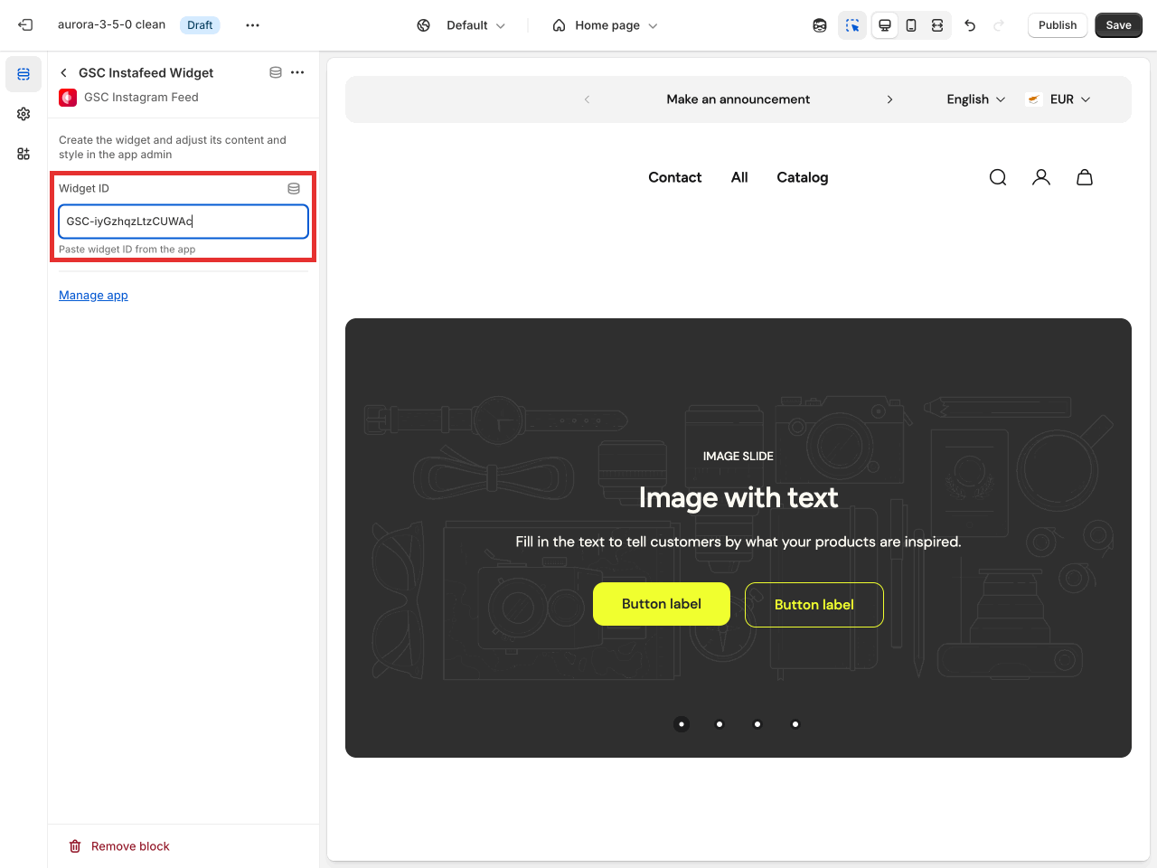Open the Contact navigation link
The image size is (1157, 868).
coord(674,177)
